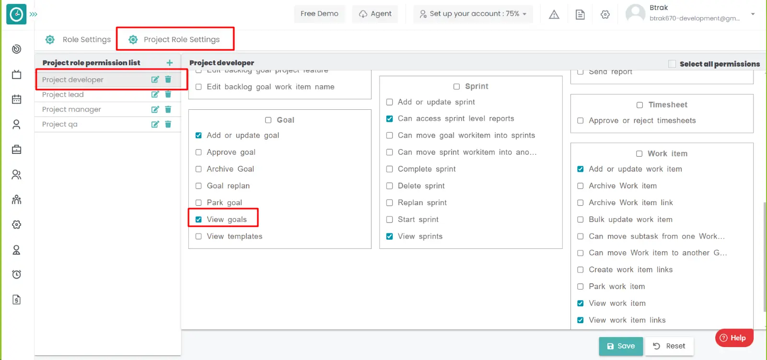Image resolution: width=767 pixels, height=360 pixels.
Task: Open the briefcase icon in left sidebar
Action: point(17,150)
